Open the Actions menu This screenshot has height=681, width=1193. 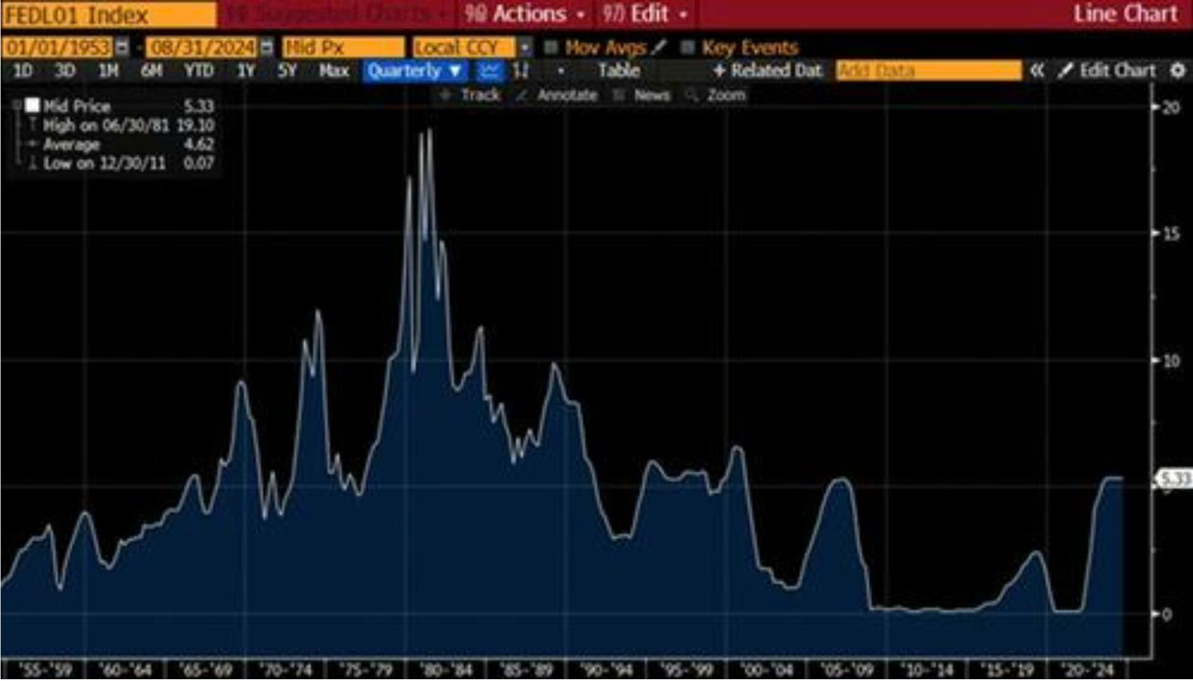pos(524,14)
